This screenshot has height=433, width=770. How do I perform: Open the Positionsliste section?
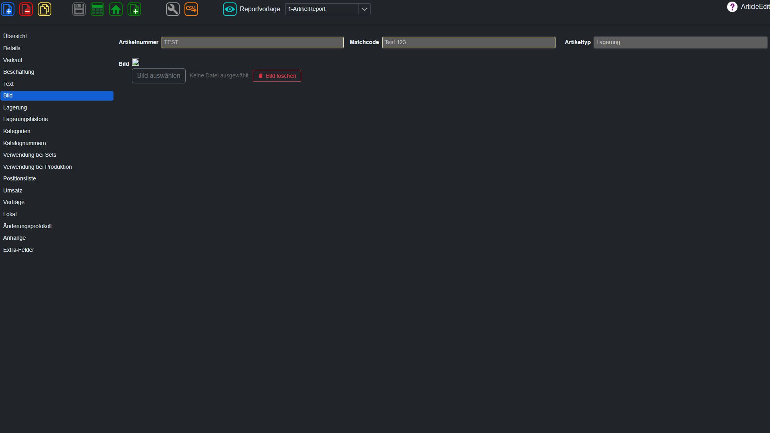[x=57, y=178]
